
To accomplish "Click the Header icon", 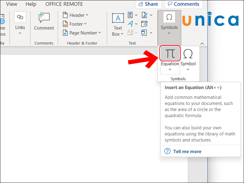I will (65, 15).
